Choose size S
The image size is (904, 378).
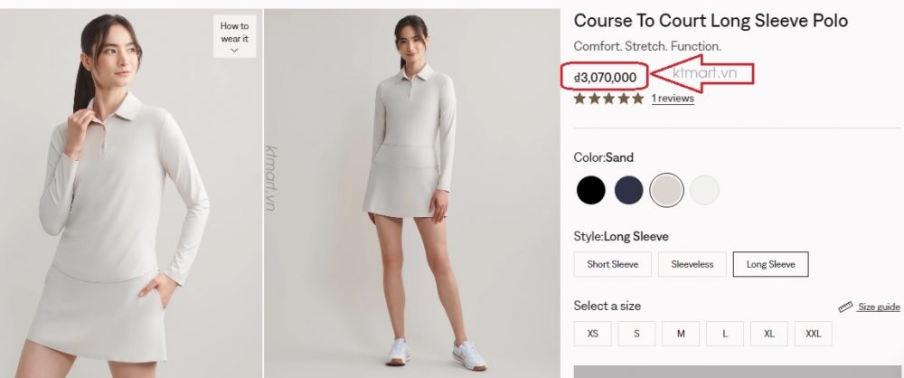click(637, 334)
